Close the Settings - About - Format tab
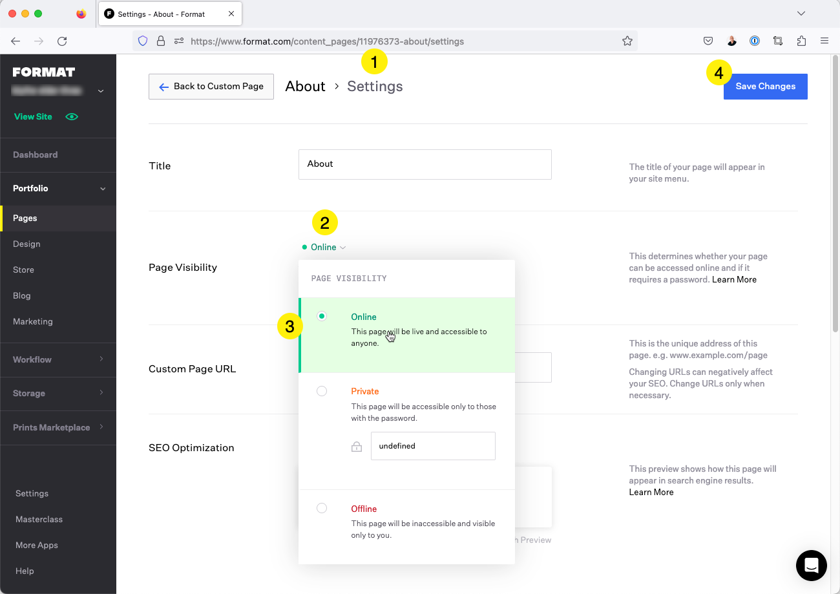Screen dimensions: 840x594 [231, 14]
